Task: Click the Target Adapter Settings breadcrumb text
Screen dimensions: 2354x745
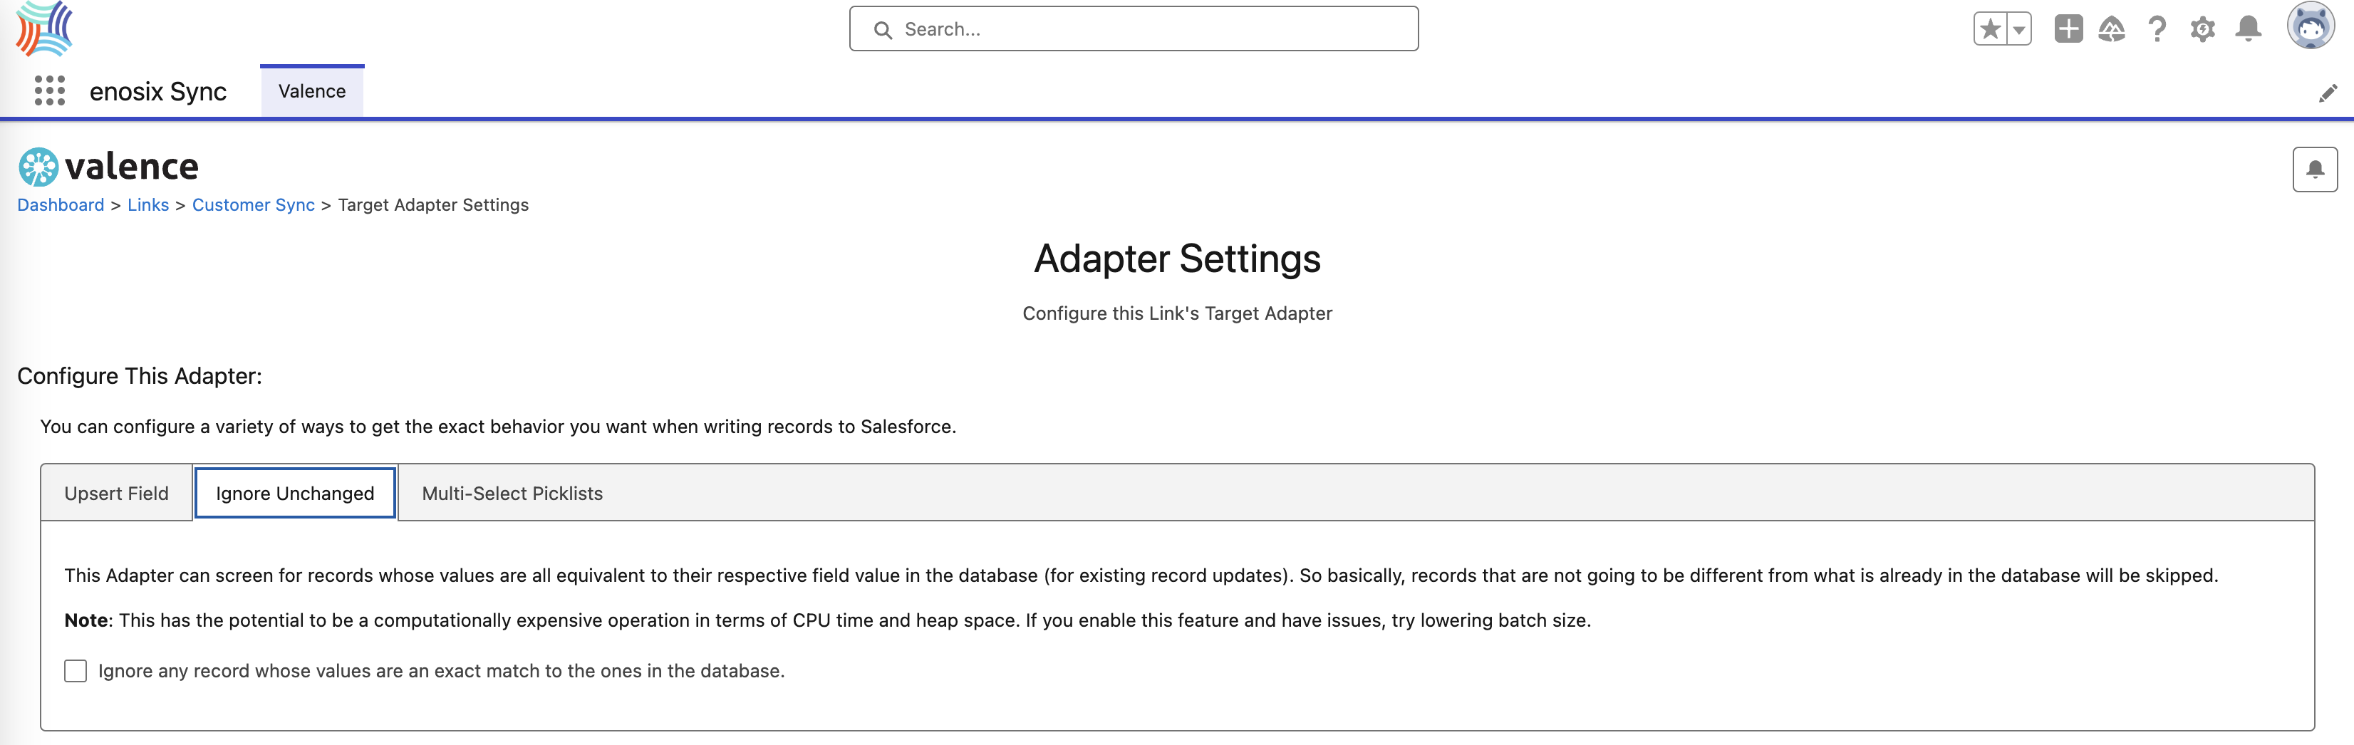Action: pos(433,204)
